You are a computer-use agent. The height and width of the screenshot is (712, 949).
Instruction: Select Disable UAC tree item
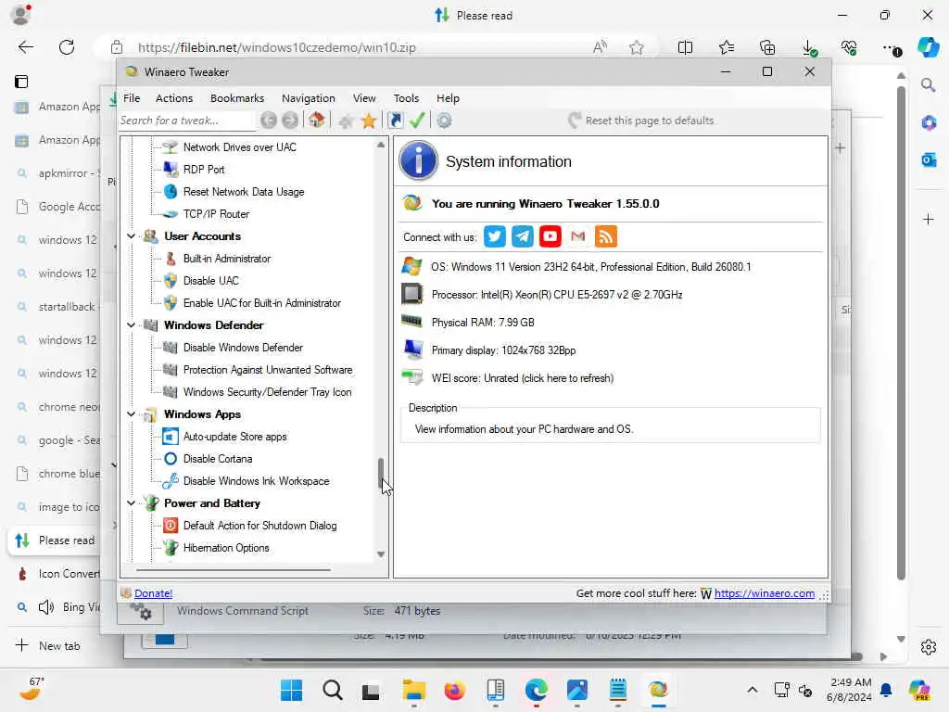pos(210,281)
